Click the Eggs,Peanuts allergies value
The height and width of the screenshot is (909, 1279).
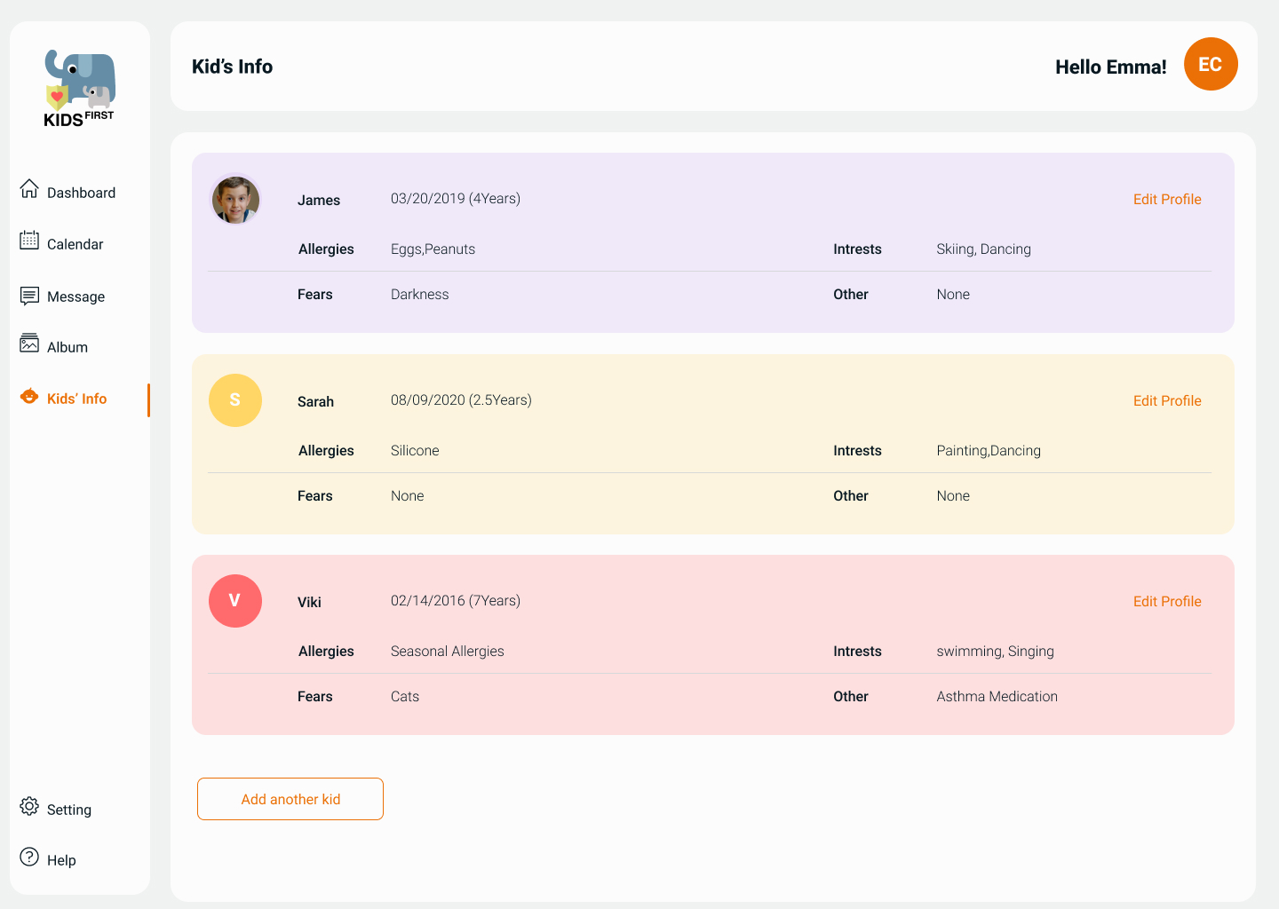pyautogui.click(x=433, y=249)
